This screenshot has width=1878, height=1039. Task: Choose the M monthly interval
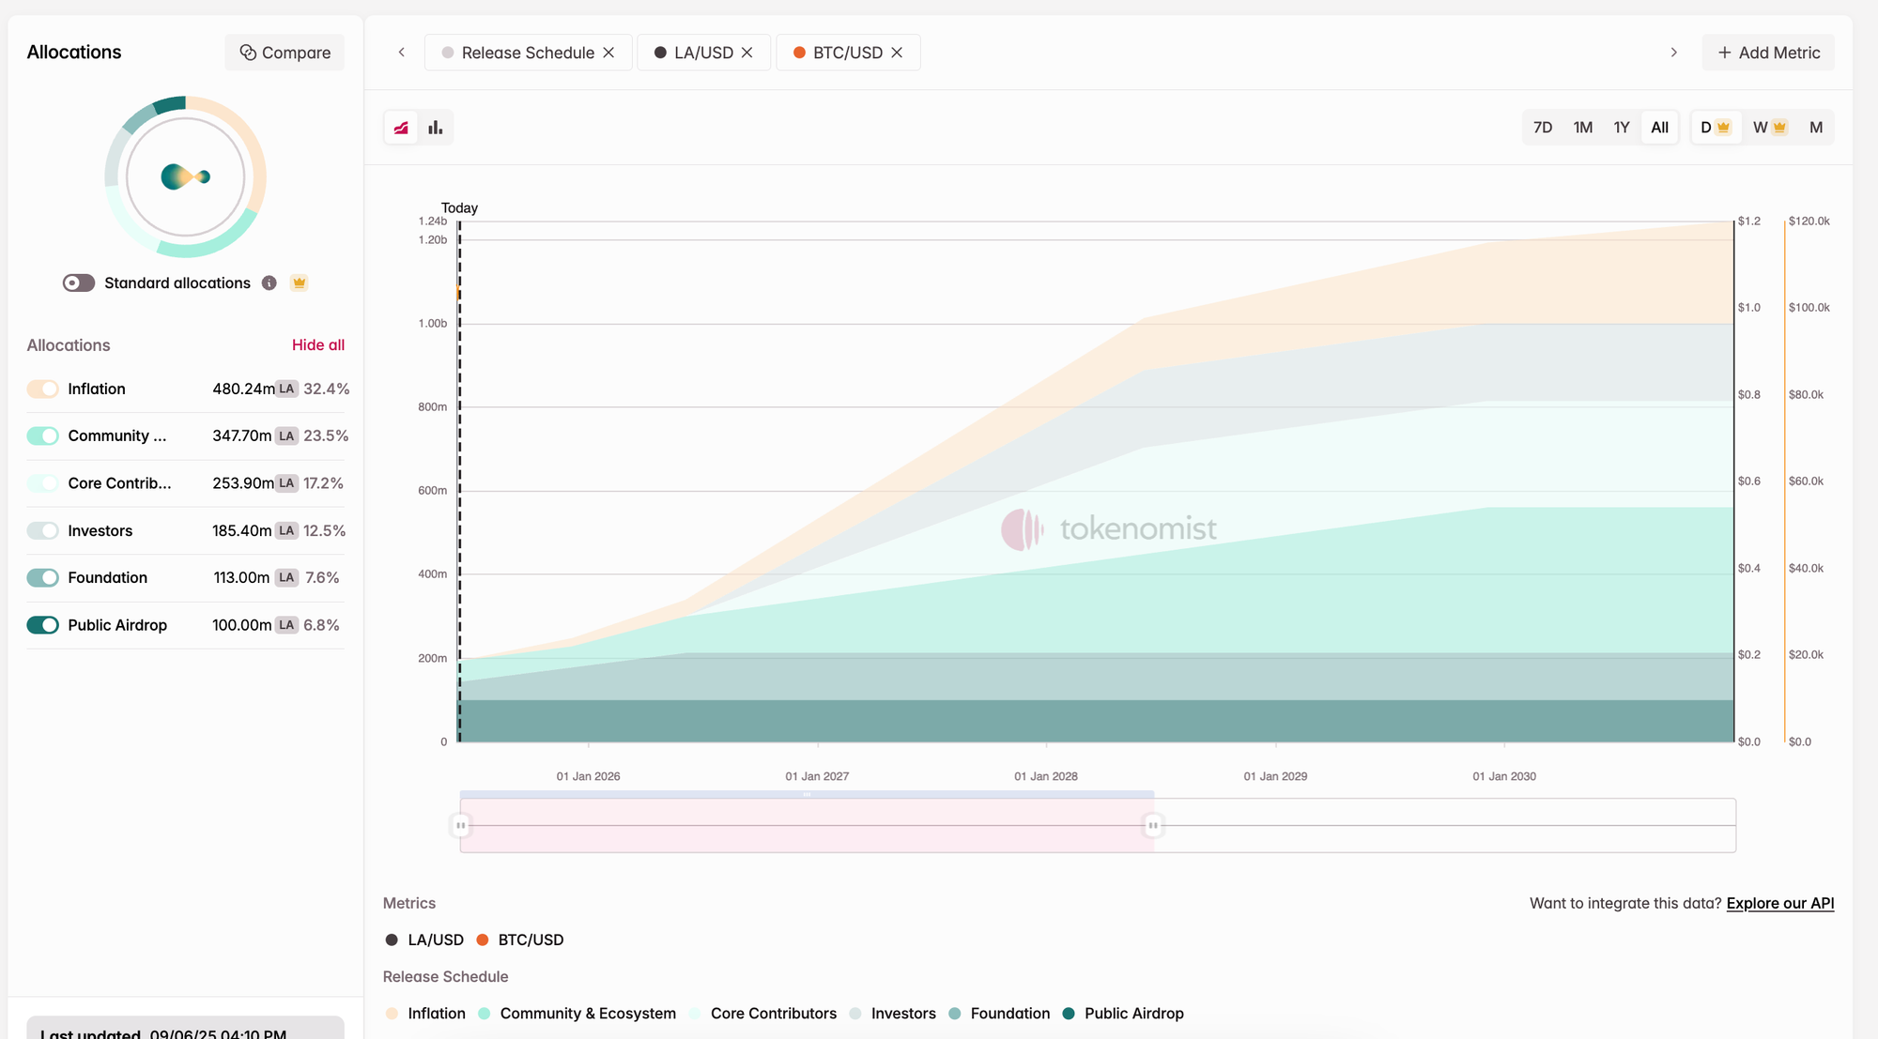(x=1815, y=128)
